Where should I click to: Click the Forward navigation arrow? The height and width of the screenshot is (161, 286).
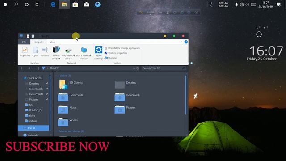29,68
